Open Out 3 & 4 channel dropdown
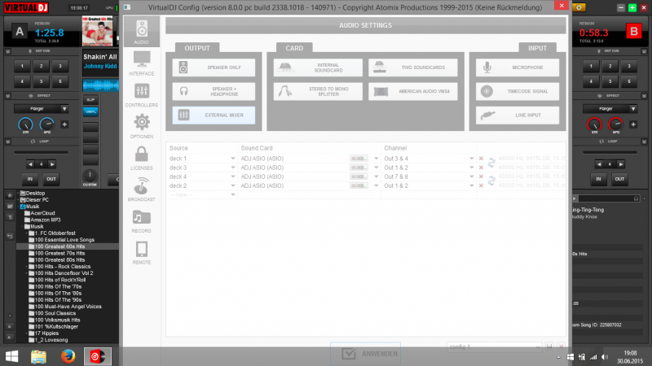The image size is (652, 366). click(x=472, y=159)
